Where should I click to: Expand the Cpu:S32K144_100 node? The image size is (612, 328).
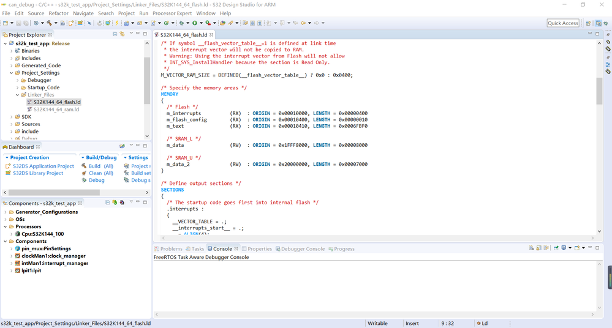[x=11, y=234]
